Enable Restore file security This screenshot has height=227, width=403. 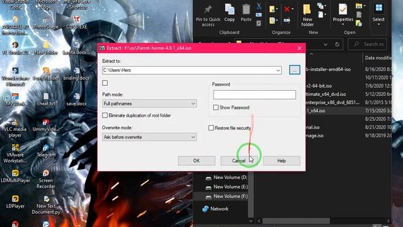coord(211,128)
